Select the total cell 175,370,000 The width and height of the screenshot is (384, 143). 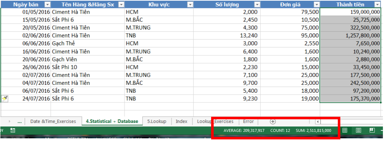coord(350,99)
